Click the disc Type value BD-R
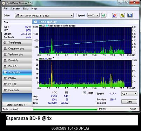This screenshot has height=131, width=141. pyautogui.click(x=28, y=27)
